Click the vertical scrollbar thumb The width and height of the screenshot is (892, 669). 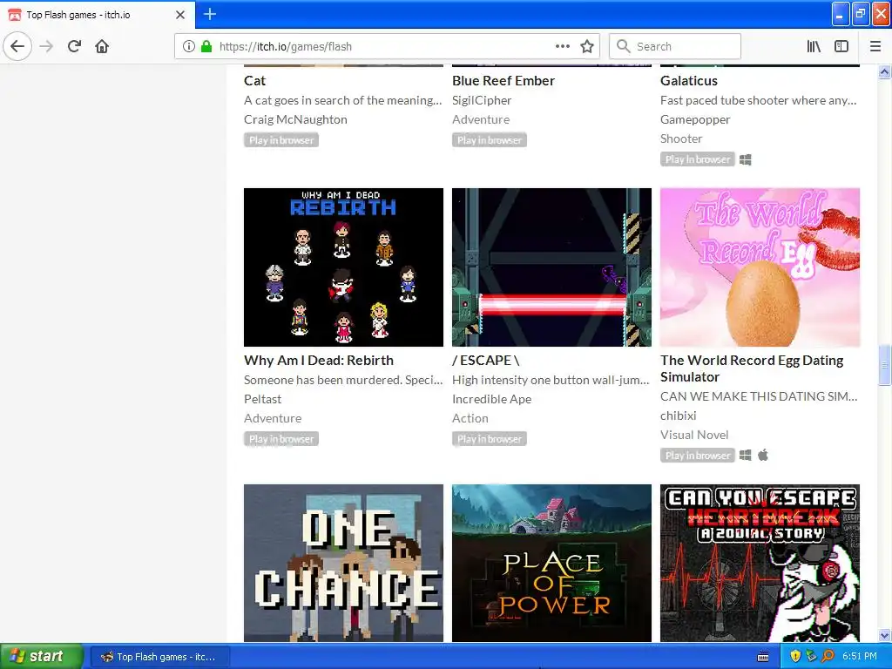click(884, 365)
